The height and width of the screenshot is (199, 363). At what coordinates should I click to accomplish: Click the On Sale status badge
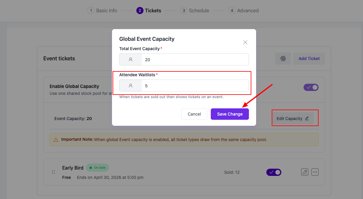coord(97,167)
